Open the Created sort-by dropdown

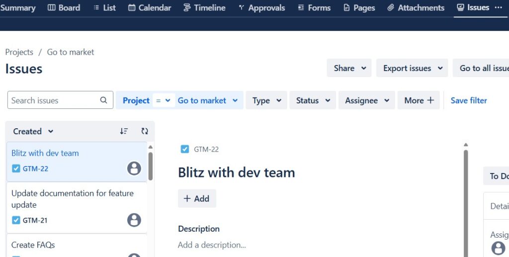pos(33,131)
